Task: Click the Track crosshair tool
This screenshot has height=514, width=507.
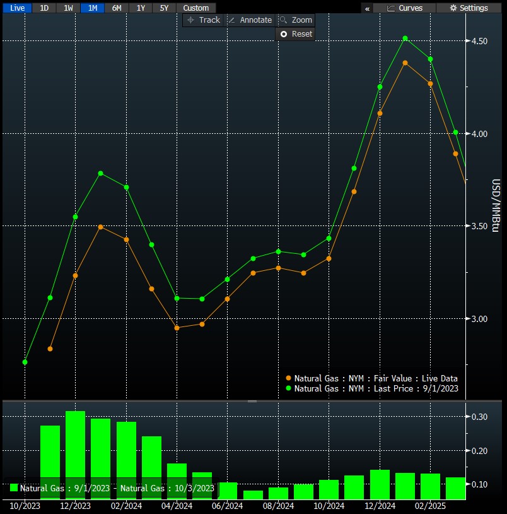Action: (202, 20)
